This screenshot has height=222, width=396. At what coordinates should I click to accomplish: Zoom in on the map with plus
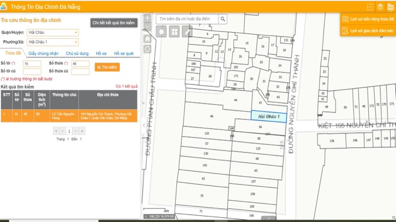coord(148,18)
